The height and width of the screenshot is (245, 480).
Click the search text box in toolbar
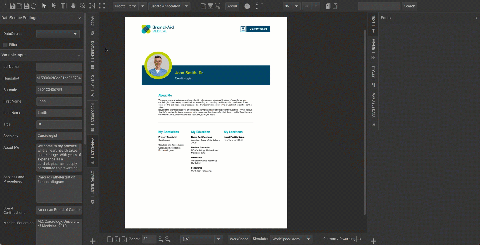pos(379,6)
